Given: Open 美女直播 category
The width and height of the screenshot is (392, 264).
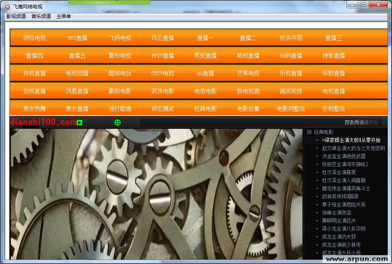Looking at the screenshot, I should [77, 109].
